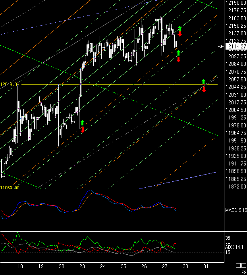Click date 31 on time axis

click(206, 266)
